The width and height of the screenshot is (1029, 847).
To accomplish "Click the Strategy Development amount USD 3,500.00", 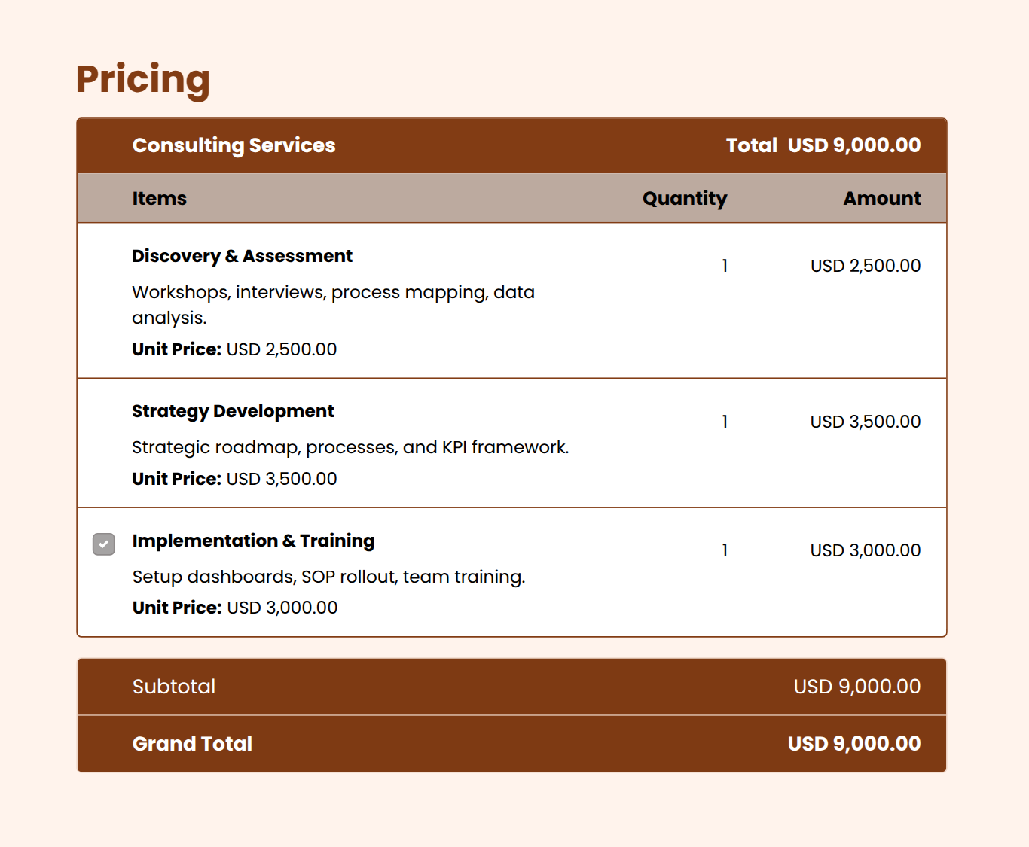I will pos(865,422).
